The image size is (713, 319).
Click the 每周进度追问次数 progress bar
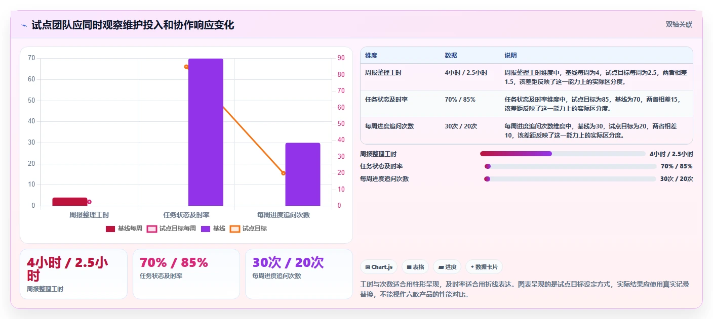(570, 178)
